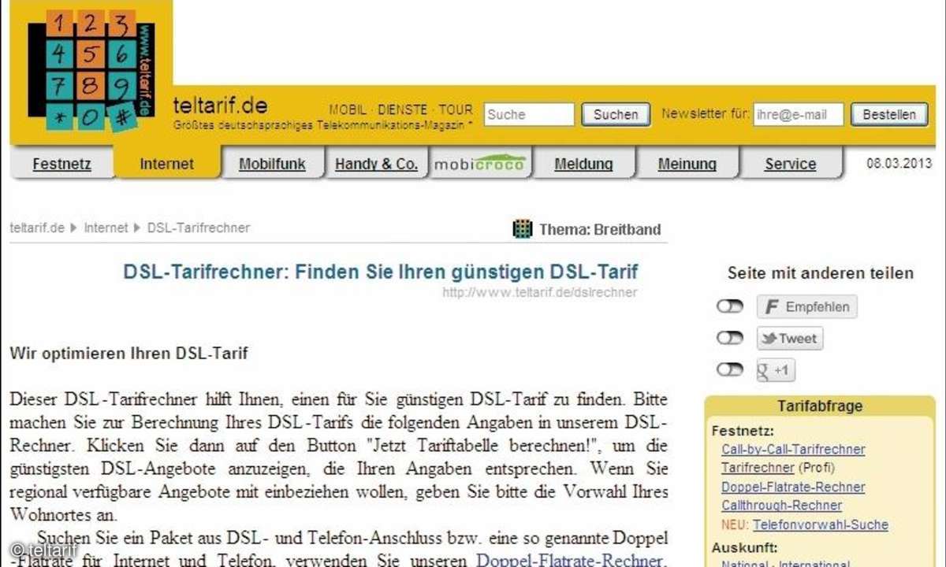The width and height of the screenshot is (946, 567).
Task: Enable the Google +1 share toggle
Action: coord(730,369)
